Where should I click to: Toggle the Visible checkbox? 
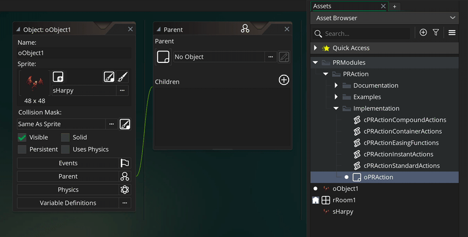tap(22, 138)
